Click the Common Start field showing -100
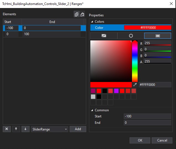 coord(148,116)
